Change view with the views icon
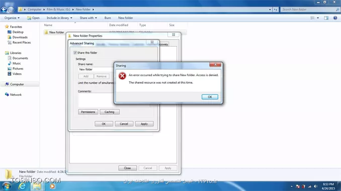Screen dimensions: 341x191 [312, 18]
